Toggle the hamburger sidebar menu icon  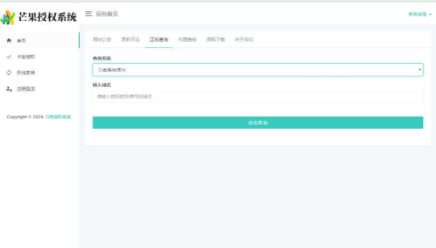click(89, 14)
